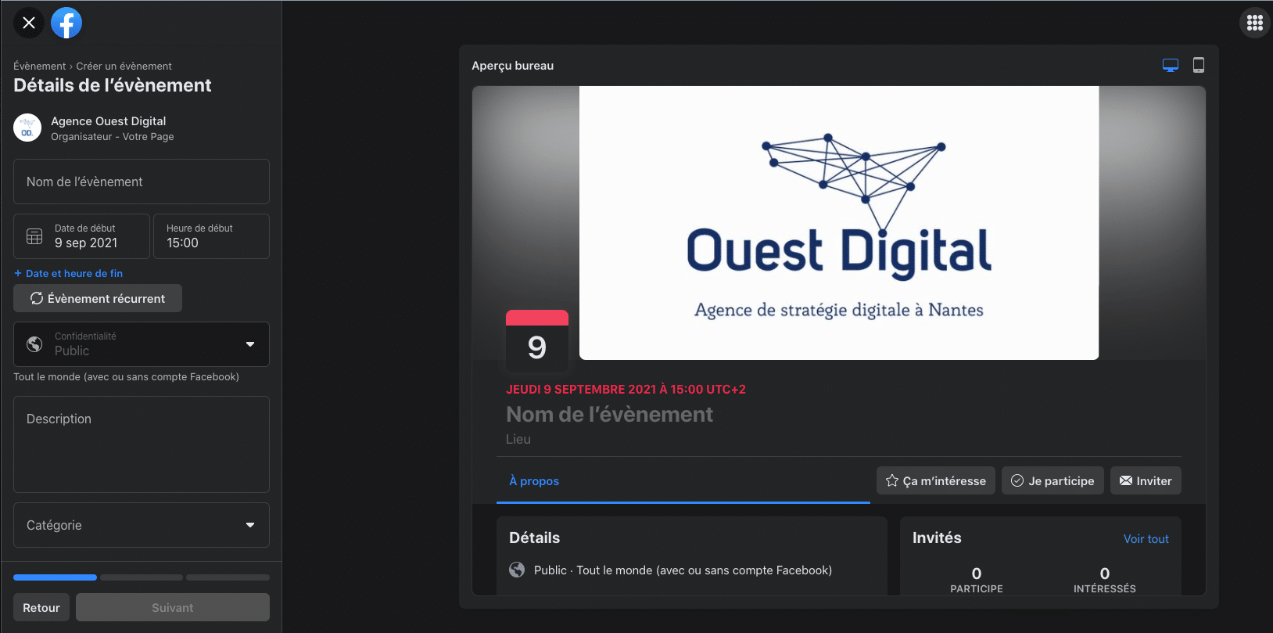Click the globe icon in Confidentialité field
Viewport: 1273px width, 633px height.
[34, 344]
